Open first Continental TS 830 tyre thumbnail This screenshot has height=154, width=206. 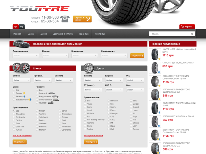click(x=155, y=81)
